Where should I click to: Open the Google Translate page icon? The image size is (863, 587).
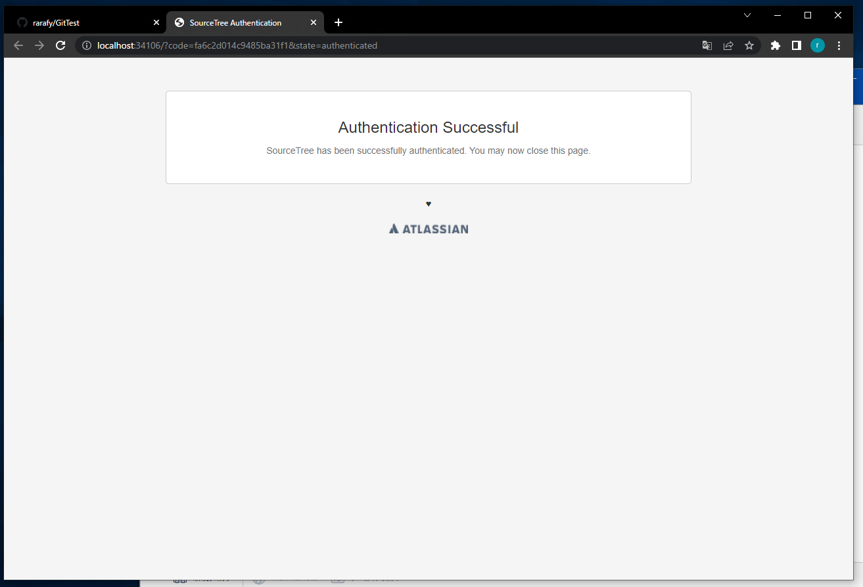pyautogui.click(x=707, y=45)
